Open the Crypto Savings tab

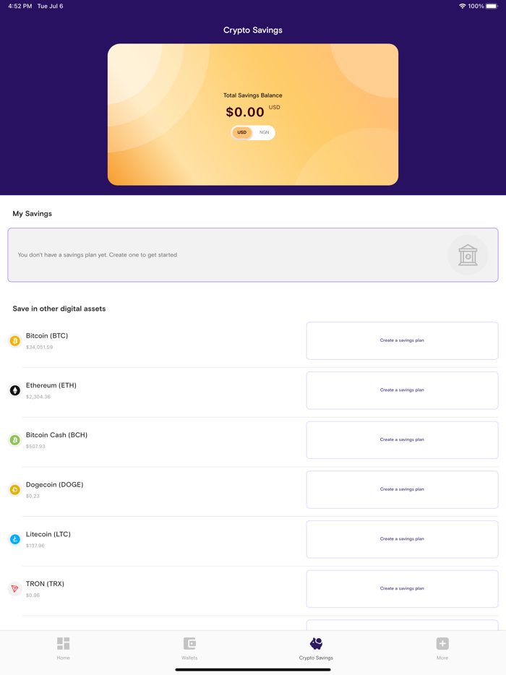coord(316,647)
